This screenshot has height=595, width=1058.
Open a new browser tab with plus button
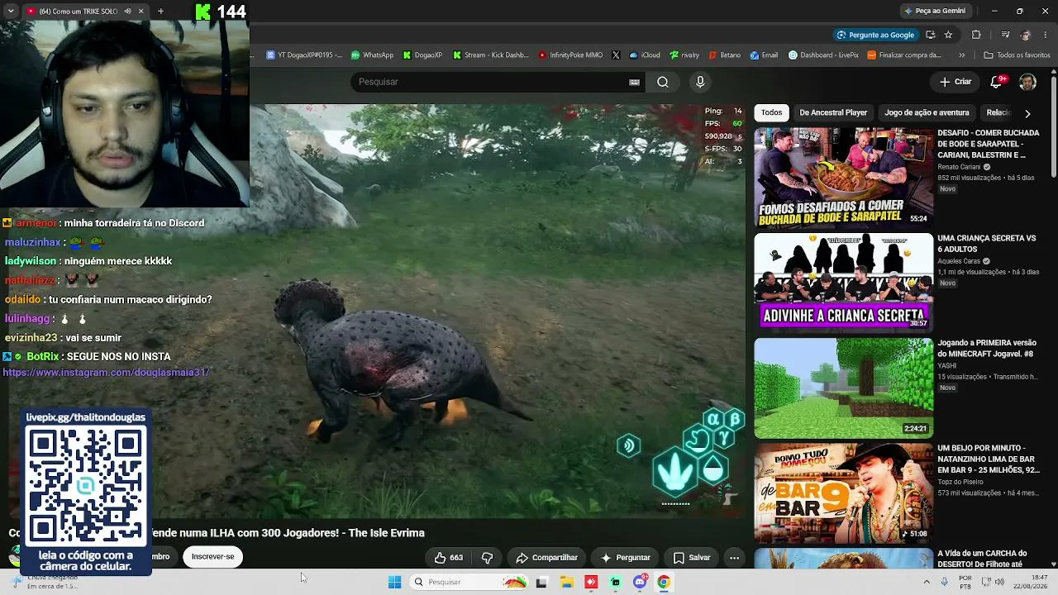(x=160, y=12)
